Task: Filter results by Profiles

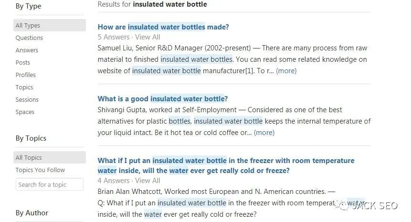Action: click(25, 75)
